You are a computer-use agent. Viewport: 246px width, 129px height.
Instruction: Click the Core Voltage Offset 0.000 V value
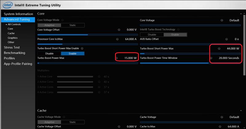pyautogui.click(x=132, y=30)
